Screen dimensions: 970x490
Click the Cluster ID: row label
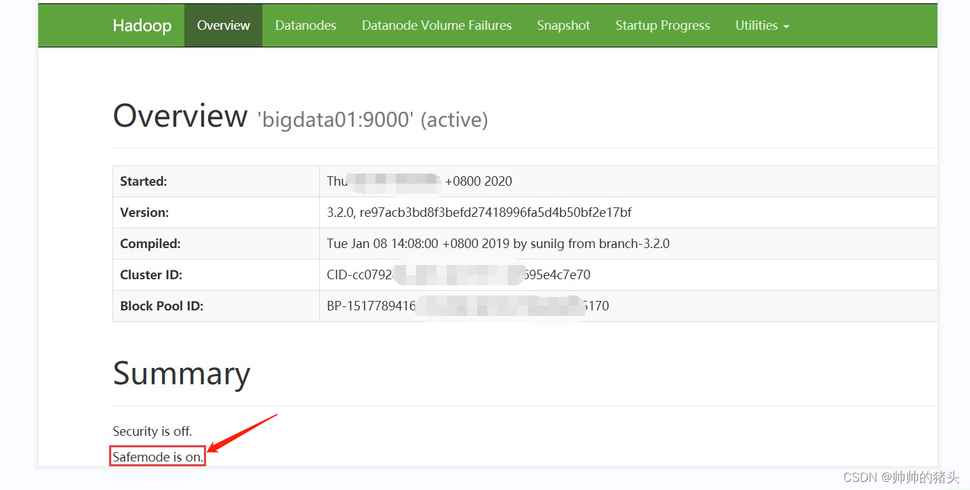151,274
